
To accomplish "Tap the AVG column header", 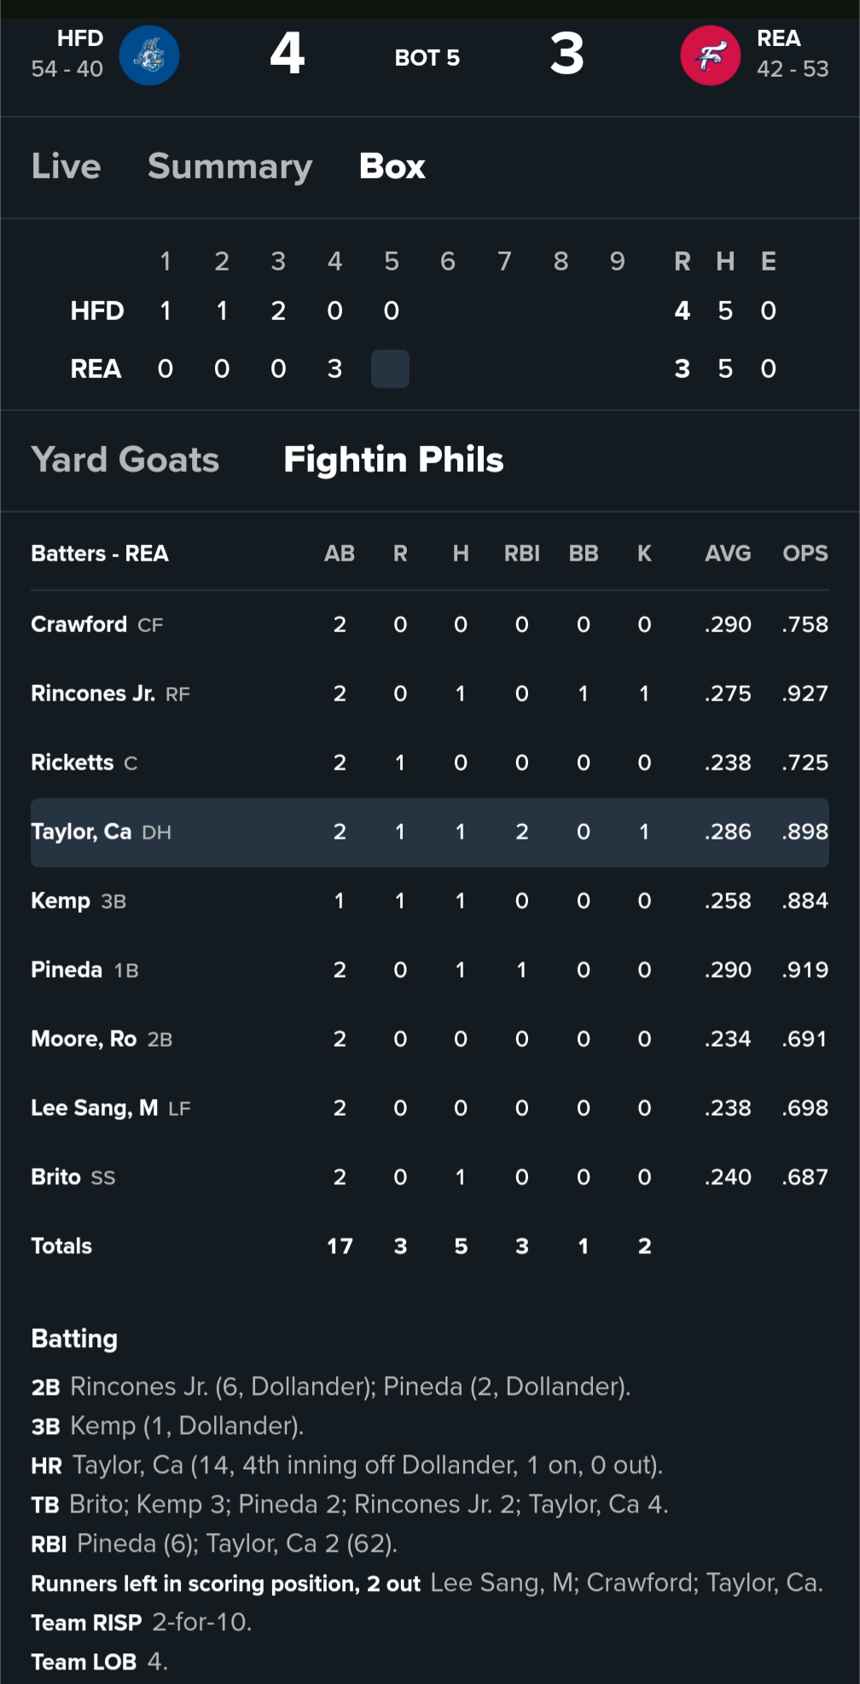I will (x=727, y=554).
